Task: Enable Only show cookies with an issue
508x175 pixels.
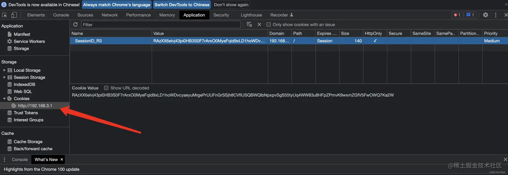Action: (268, 24)
